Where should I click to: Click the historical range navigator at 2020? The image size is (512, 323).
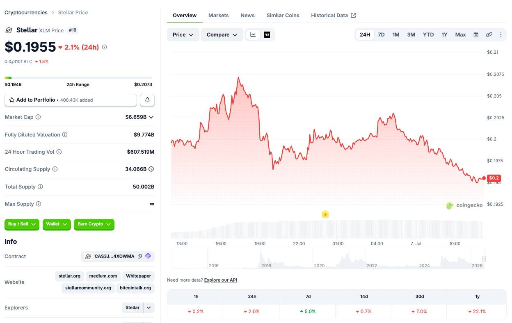[x=319, y=266]
